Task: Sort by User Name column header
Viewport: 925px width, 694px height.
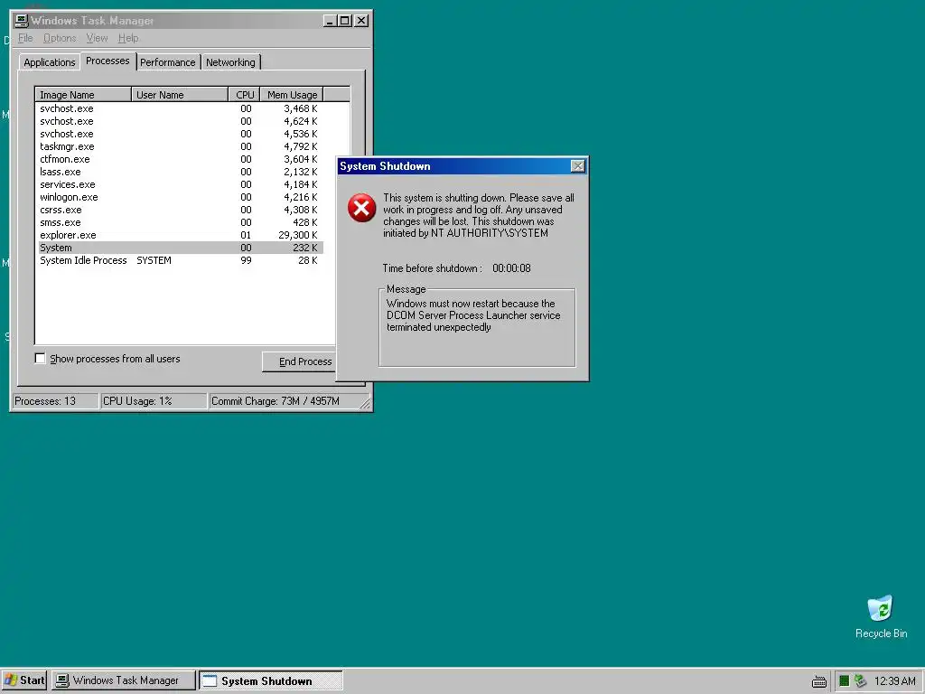Action: 180,94
